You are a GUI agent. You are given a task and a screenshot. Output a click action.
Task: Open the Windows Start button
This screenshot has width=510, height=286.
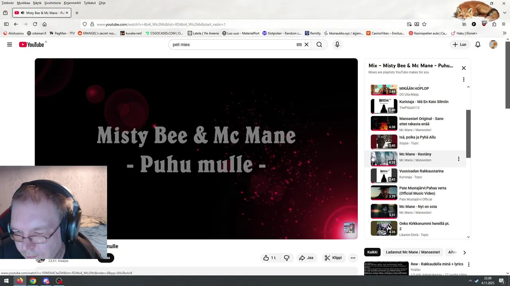[6, 281]
